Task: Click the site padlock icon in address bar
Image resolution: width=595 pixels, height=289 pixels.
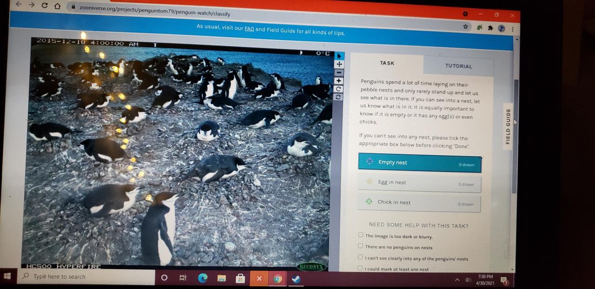Action: [73, 7]
